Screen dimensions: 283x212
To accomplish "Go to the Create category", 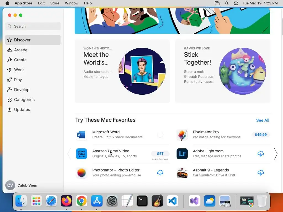I will pyautogui.click(x=33, y=60).
